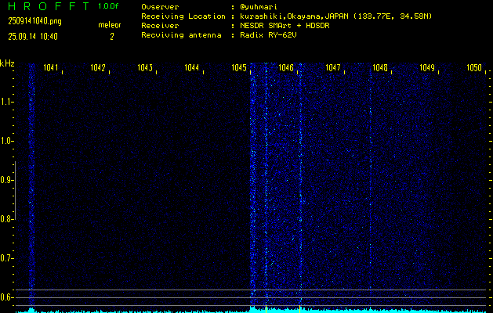
Task: Click the 1045 time axis label
Action: (x=239, y=67)
